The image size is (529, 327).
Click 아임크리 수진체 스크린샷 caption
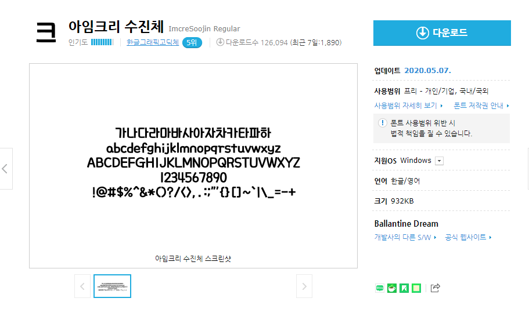tap(193, 259)
